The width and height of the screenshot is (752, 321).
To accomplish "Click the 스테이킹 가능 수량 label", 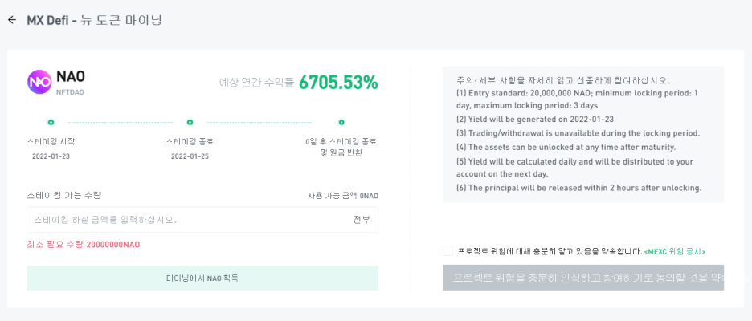I will (64, 196).
